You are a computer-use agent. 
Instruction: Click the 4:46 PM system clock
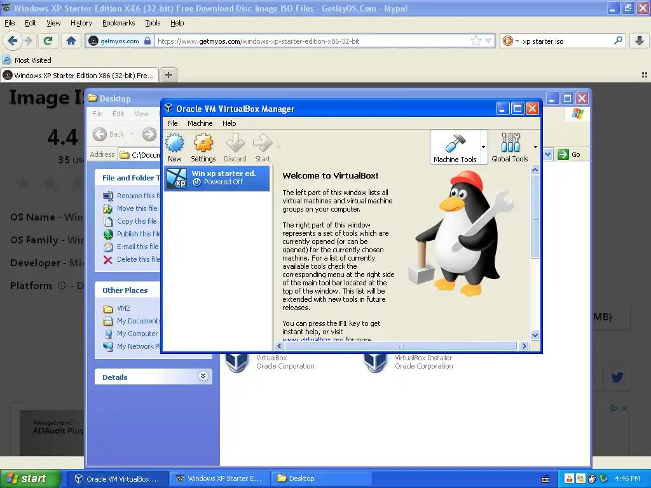[627, 478]
